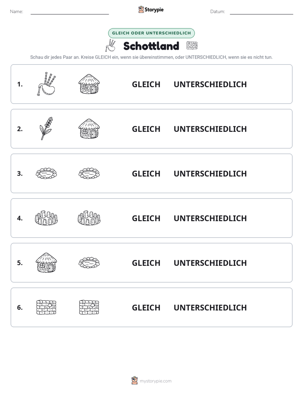Click the left stone wall in row 6
Screen dimensions: 303x393
pyautogui.click(x=46, y=307)
